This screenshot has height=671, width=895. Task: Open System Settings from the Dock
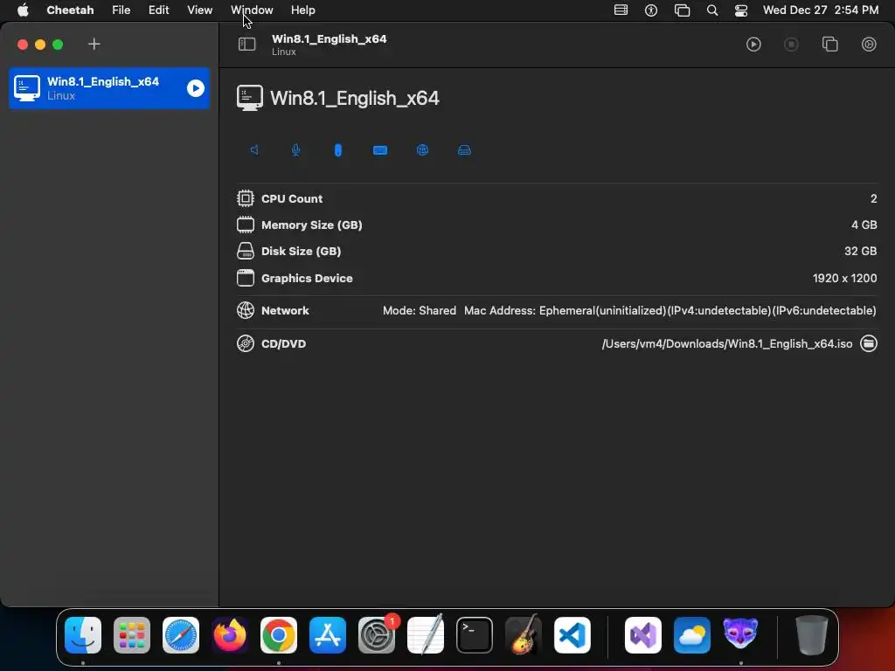tap(377, 635)
